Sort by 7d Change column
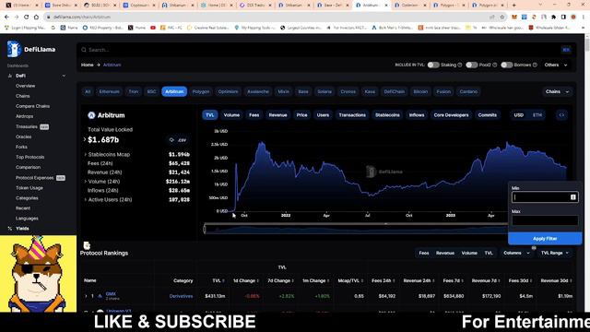Viewport: 590px width, 332px height. point(280,280)
